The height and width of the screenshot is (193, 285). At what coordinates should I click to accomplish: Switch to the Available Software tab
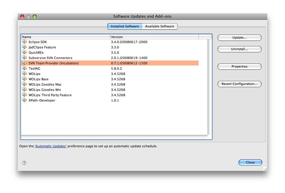(160, 26)
